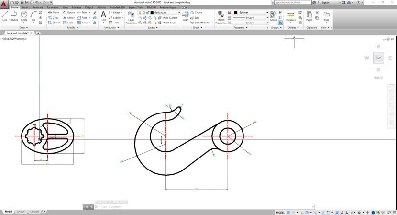397x215 pixels.
Task: Choose the Mirror tool
Action: pyautogui.click(x=69, y=18)
